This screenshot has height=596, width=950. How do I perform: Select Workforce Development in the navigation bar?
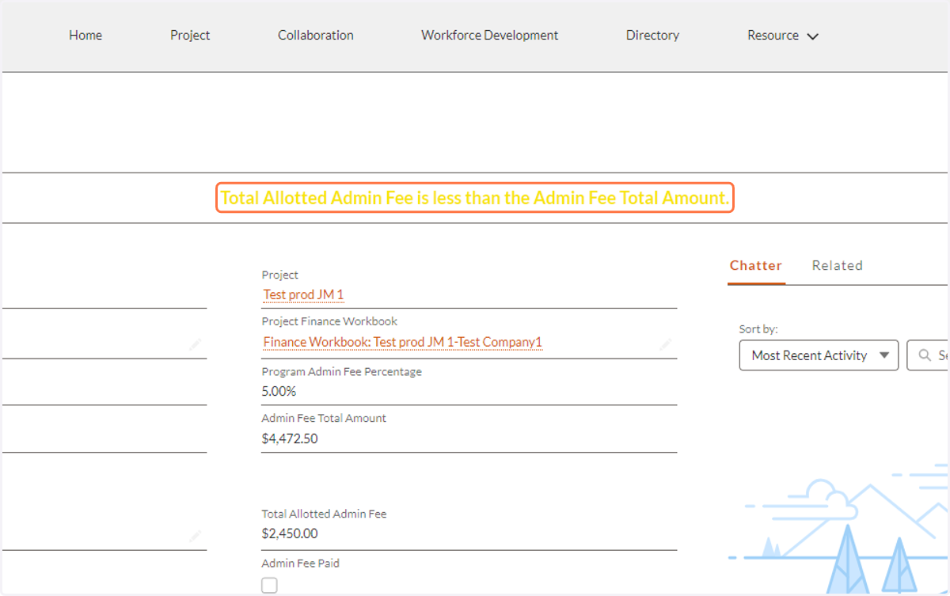tap(489, 36)
